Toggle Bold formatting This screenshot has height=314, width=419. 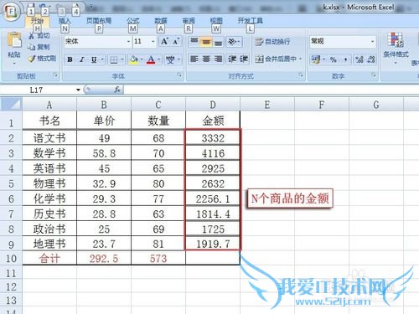[70, 59]
